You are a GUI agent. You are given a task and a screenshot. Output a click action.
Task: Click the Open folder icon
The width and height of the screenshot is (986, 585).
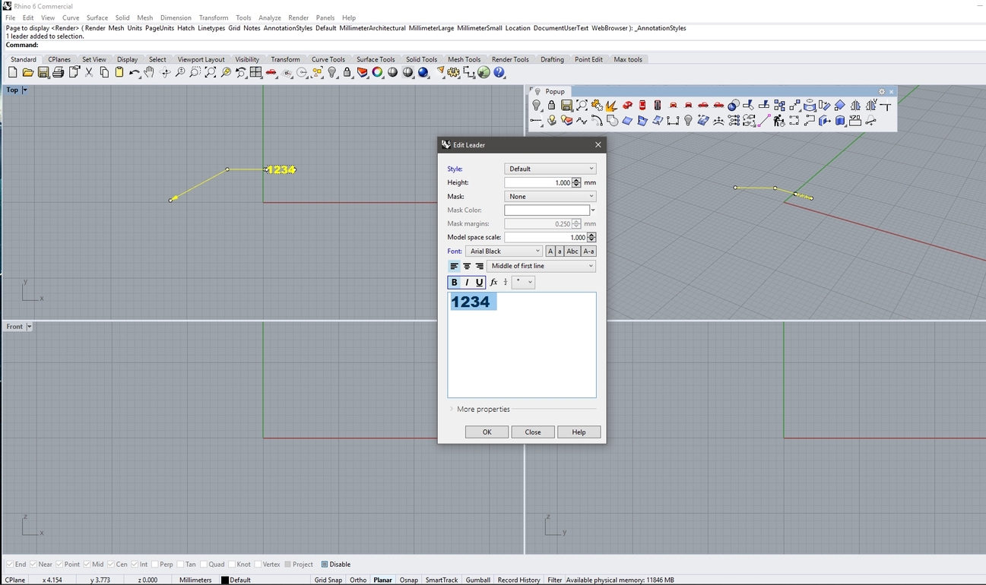tap(28, 73)
